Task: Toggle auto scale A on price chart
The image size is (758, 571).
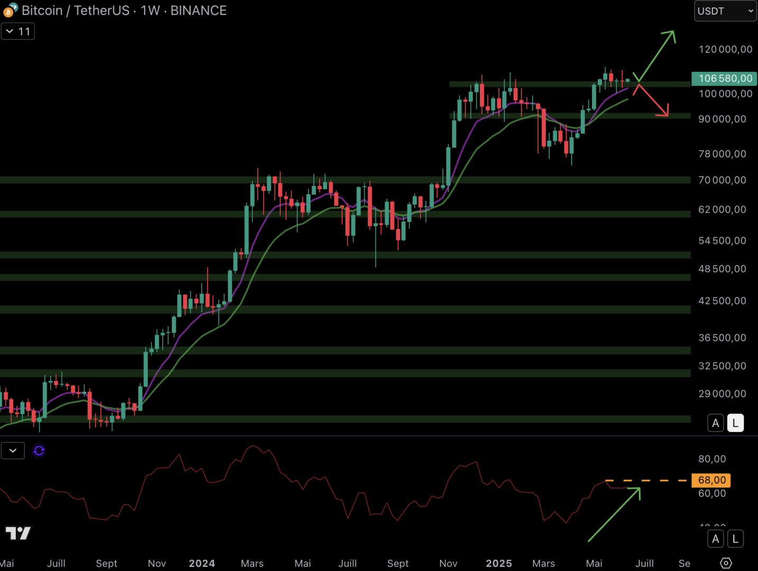Action: (x=716, y=423)
